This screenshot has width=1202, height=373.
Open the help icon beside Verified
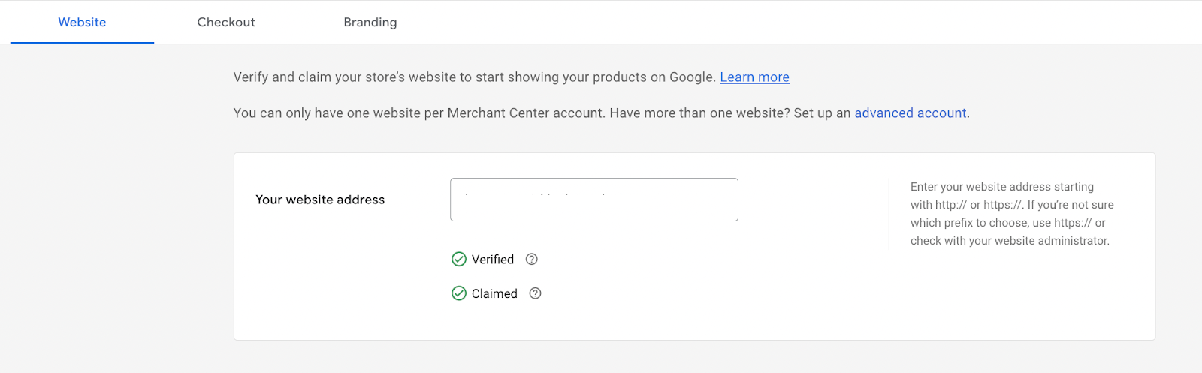pyautogui.click(x=532, y=260)
